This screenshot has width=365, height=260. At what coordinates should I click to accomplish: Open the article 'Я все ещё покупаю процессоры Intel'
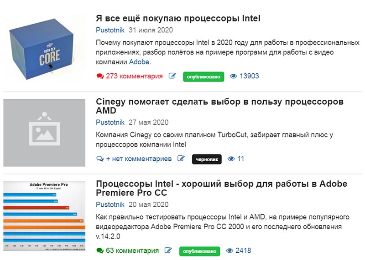[x=178, y=18]
